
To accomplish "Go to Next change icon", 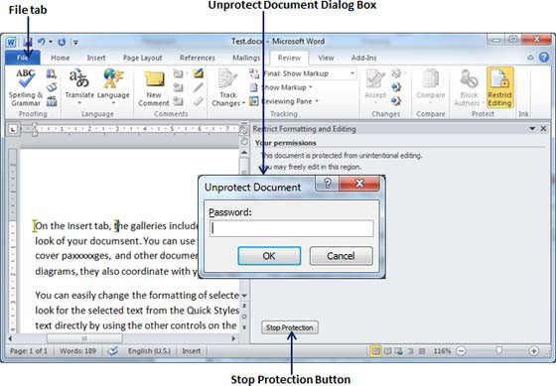I will pyautogui.click(x=396, y=101).
